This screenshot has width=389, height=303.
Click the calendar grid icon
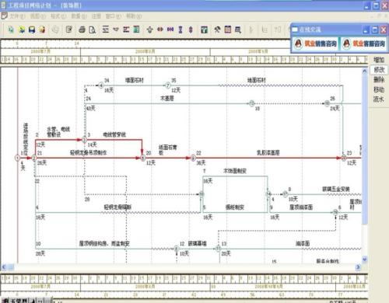point(228,30)
